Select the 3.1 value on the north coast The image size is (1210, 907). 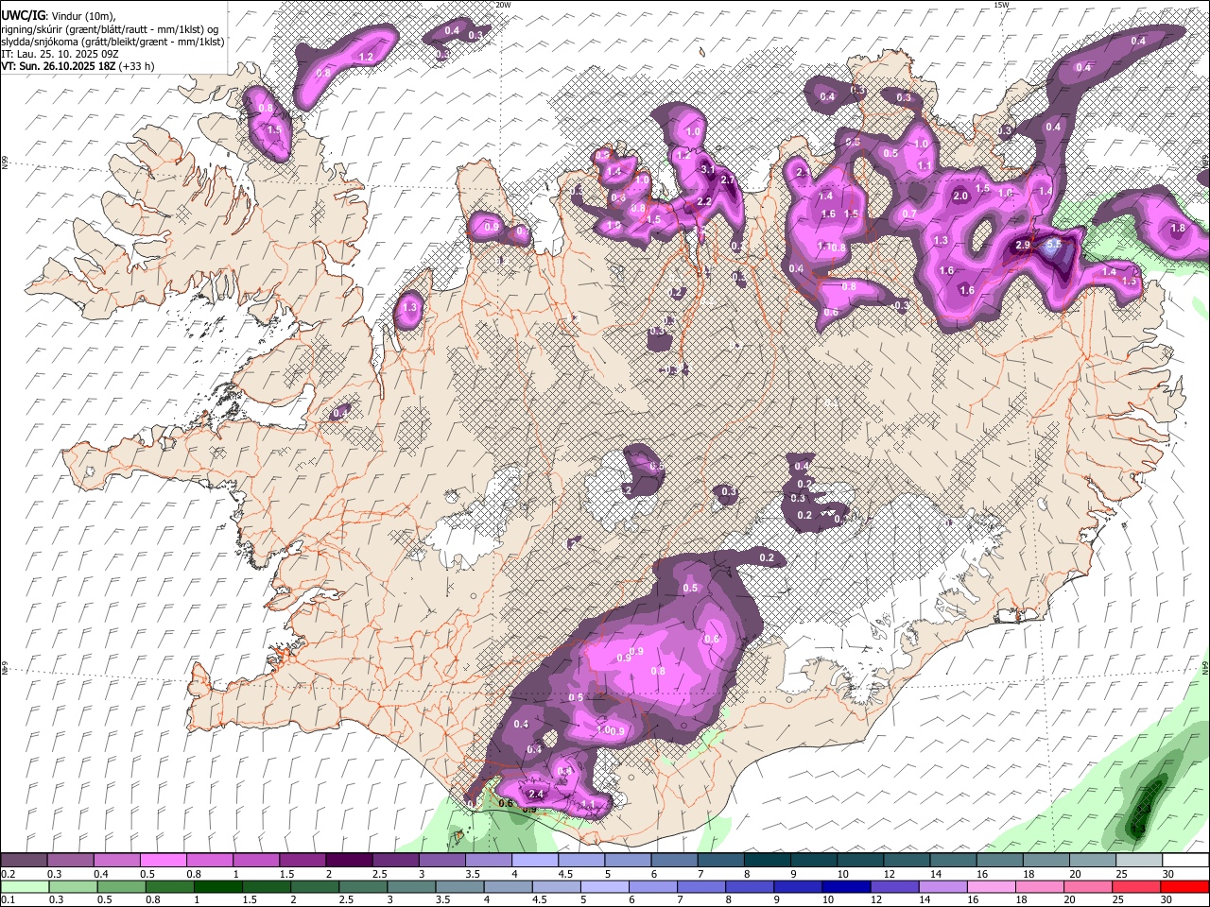point(708,169)
